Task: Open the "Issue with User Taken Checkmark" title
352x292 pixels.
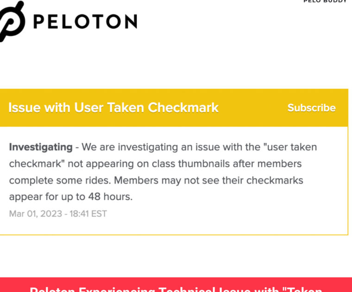Action: (113, 108)
